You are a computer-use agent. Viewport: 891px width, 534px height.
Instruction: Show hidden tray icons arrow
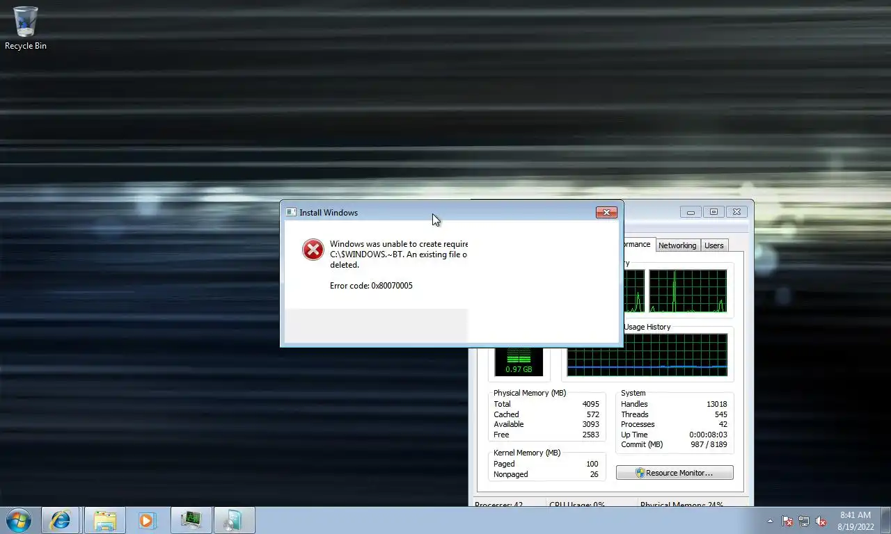770,521
